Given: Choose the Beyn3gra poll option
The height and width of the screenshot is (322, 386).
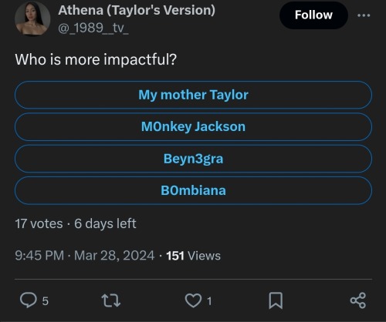Looking at the screenshot, I should pyautogui.click(x=193, y=159).
